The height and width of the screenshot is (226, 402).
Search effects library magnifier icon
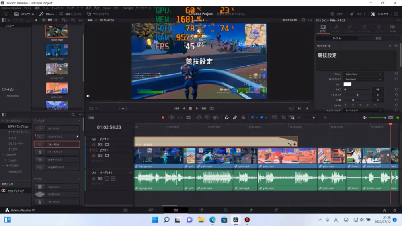(x=73, y=115)
